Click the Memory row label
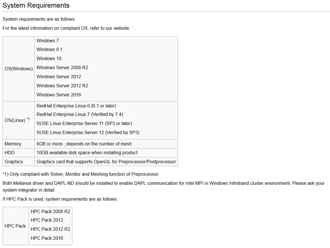 13,144
